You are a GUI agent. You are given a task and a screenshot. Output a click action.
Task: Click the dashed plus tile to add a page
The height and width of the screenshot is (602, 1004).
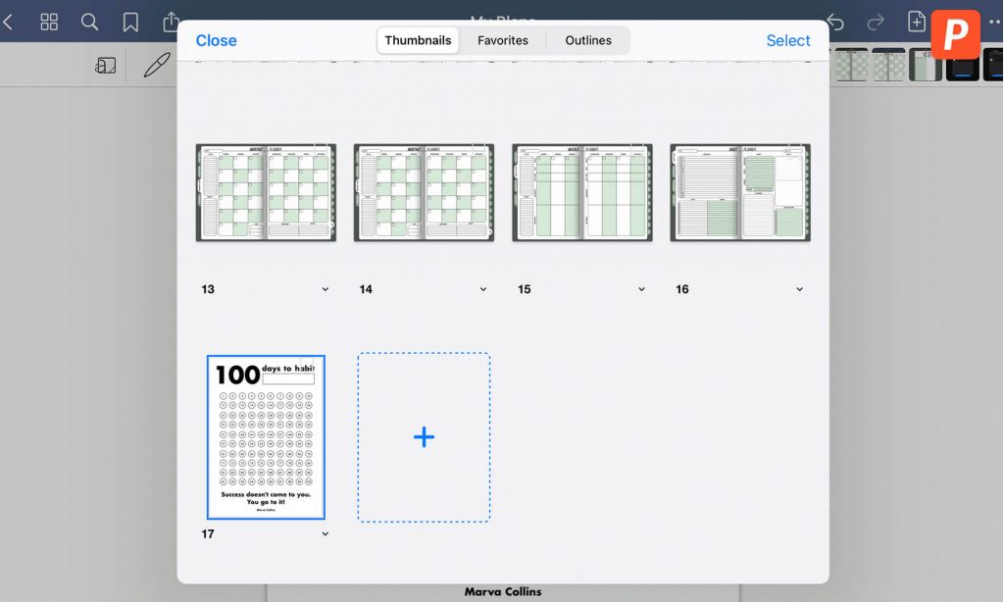(x=424, y=436)
